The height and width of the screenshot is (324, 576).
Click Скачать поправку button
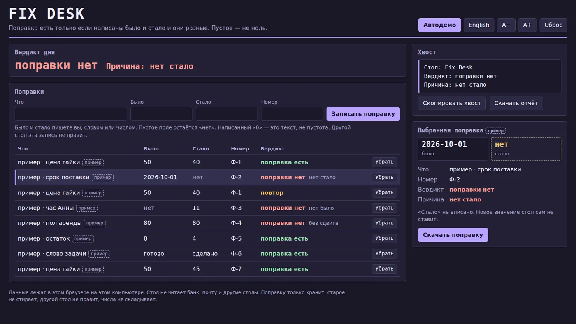(x=453, y=235)
